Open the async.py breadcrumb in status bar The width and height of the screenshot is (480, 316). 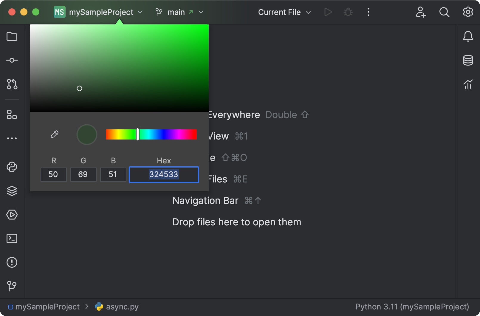click(122, 306)
